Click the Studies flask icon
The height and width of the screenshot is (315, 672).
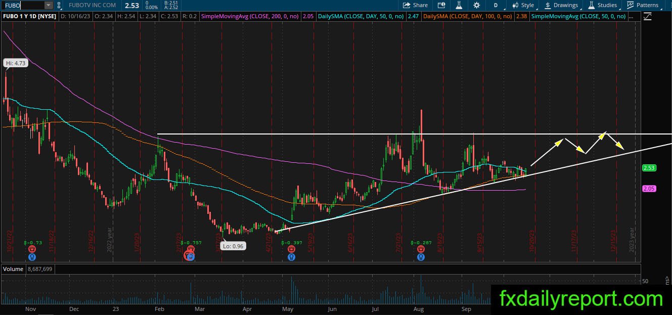click(x=591, y=5)
